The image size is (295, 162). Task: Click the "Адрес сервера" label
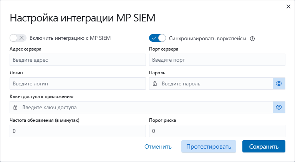[26, 49]
